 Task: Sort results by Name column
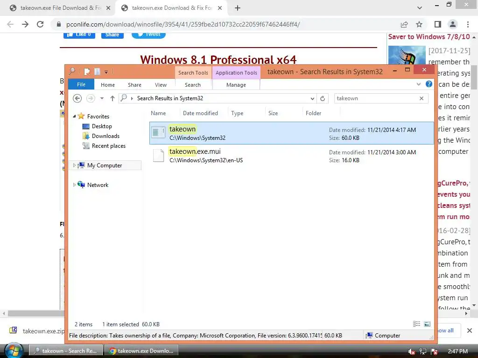point(158,113)
